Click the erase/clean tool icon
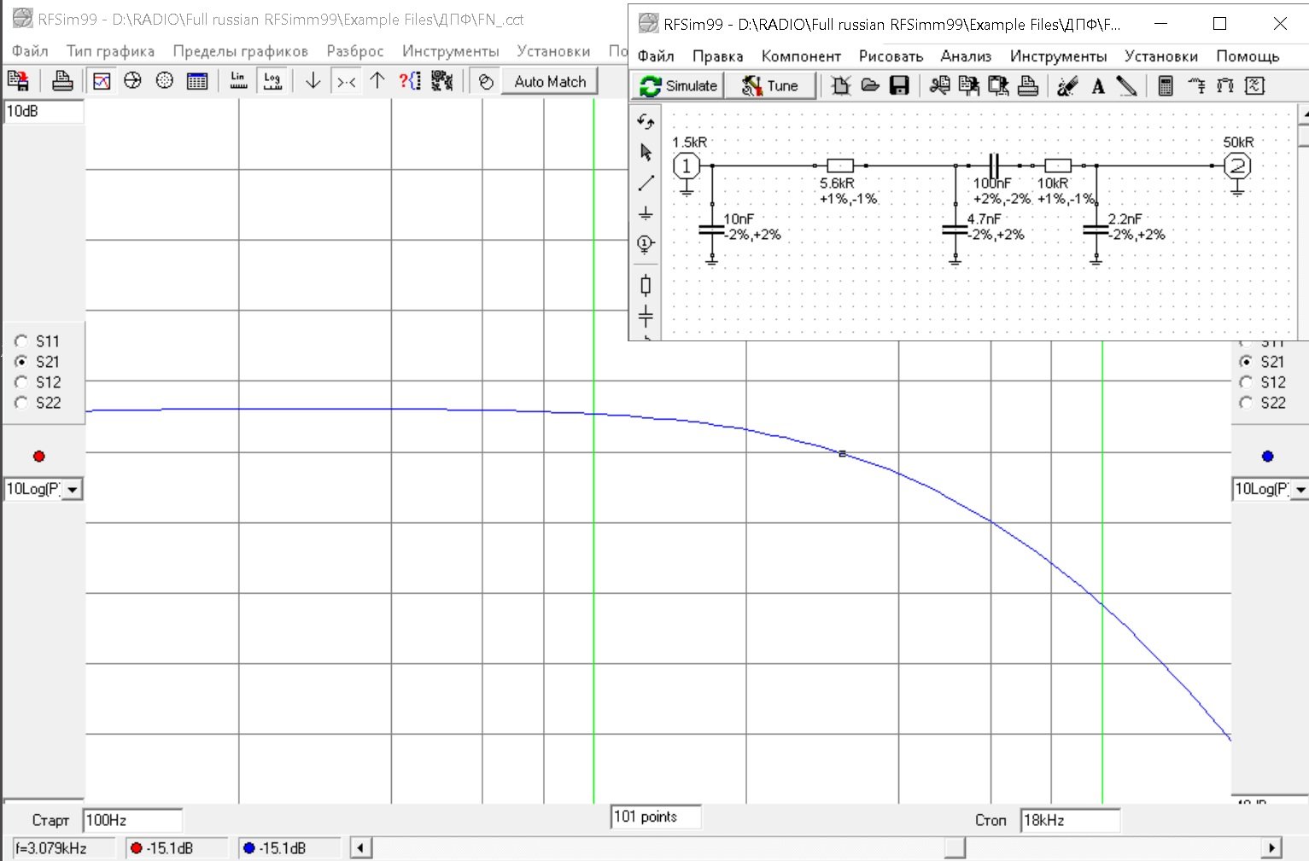Viewport: 1309px width, 861px height. [1066, 86]
